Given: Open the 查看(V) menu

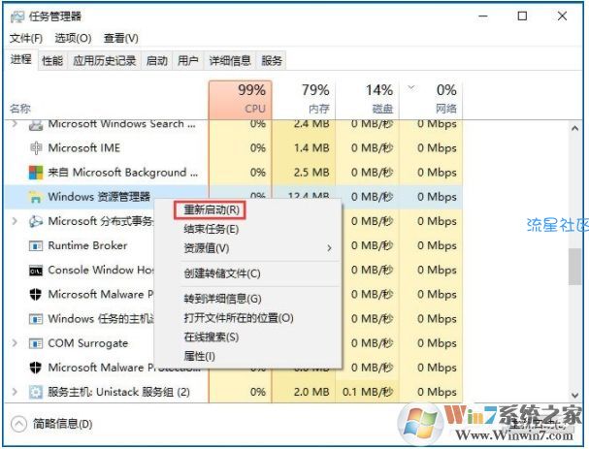Looking at the screenshot, I should tap(121, 38).
